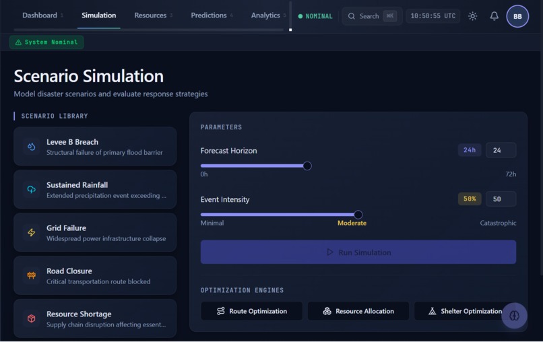Launch Route Optimization engine

(x=252, y=311)
